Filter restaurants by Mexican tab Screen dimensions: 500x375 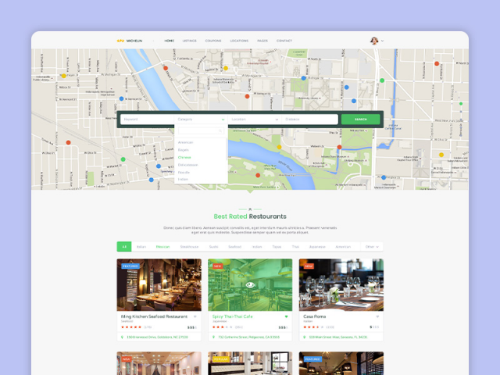coord(162,247)
